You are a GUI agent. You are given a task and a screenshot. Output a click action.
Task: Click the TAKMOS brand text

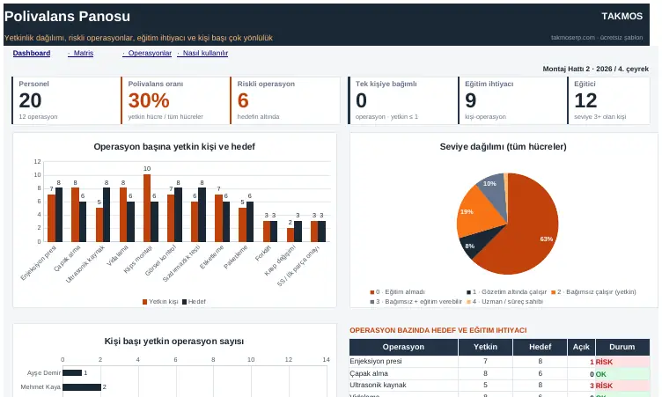coord(622,17)
